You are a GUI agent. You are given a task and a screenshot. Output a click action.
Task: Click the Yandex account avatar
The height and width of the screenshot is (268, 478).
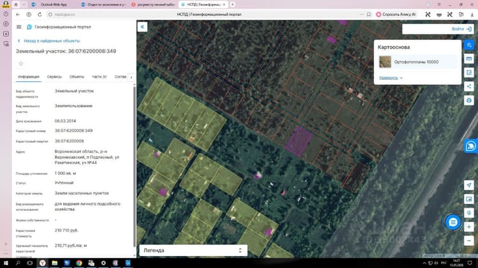point(6,4)
